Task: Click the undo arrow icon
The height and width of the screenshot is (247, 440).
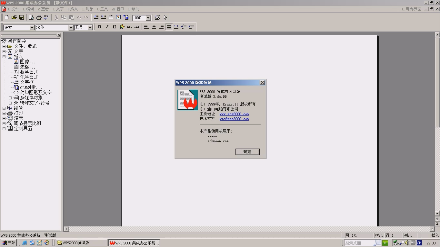Action: [78, 17]
